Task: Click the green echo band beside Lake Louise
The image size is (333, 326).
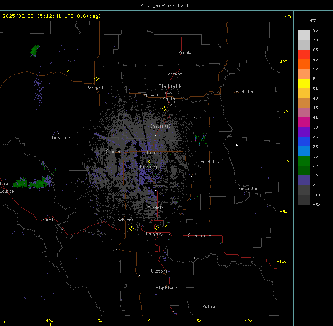Action: pos(32,183)
